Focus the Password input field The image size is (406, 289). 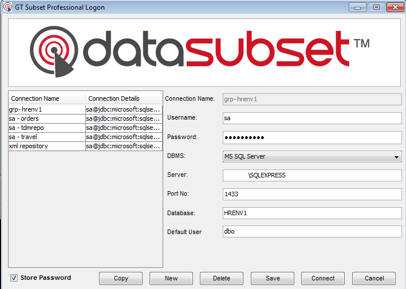pos(312,137)
